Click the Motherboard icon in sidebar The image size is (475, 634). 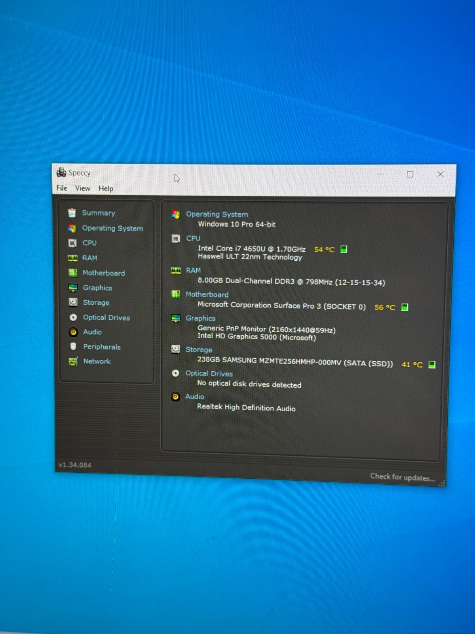(x=73, y=273)
